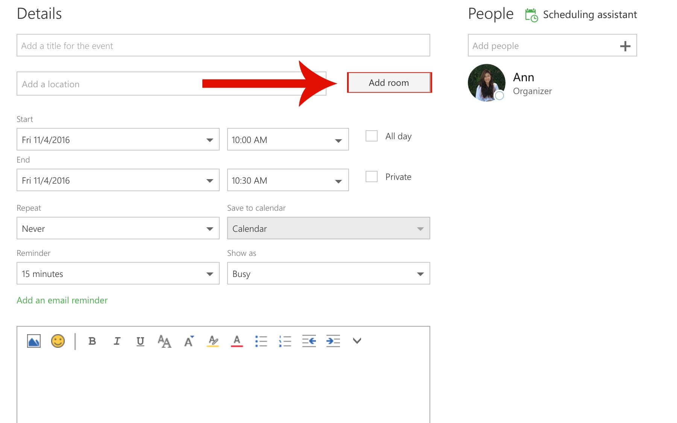Switch to Scheduling assistant view
Screen dimensions: 677x423
tap(590, 14)
